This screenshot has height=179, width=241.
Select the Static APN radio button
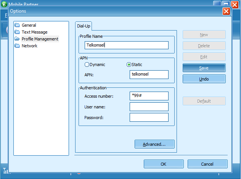point(129,65)
